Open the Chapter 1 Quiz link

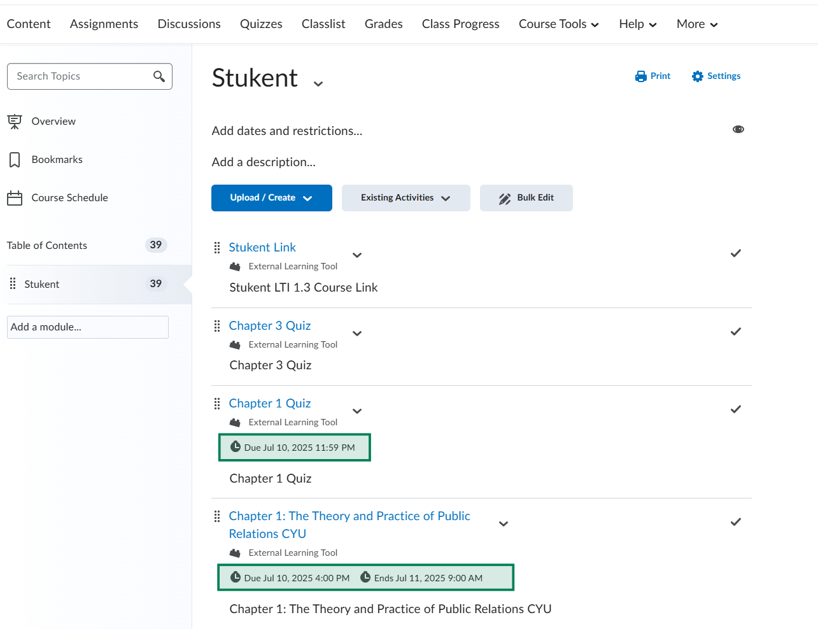[x=270, y=403]
